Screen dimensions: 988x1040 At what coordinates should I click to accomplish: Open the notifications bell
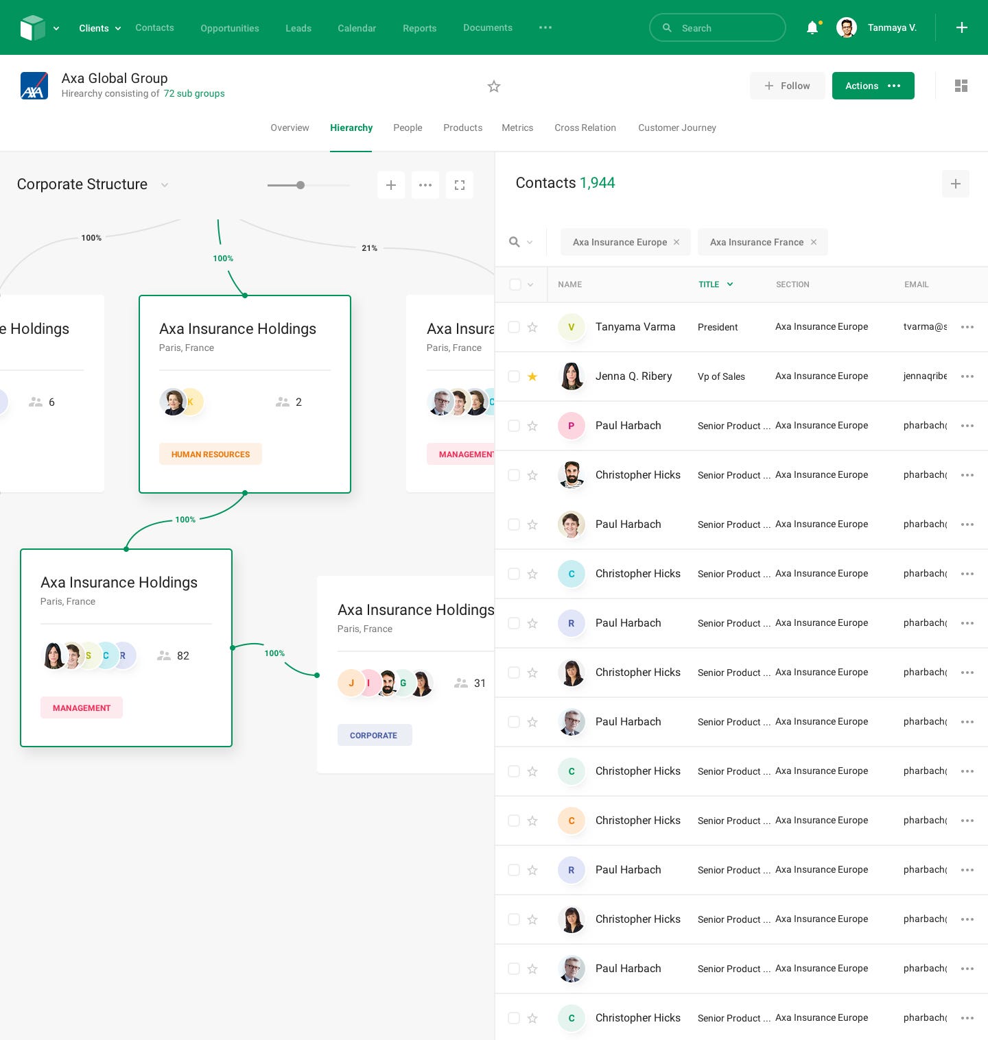click(812, 27)
